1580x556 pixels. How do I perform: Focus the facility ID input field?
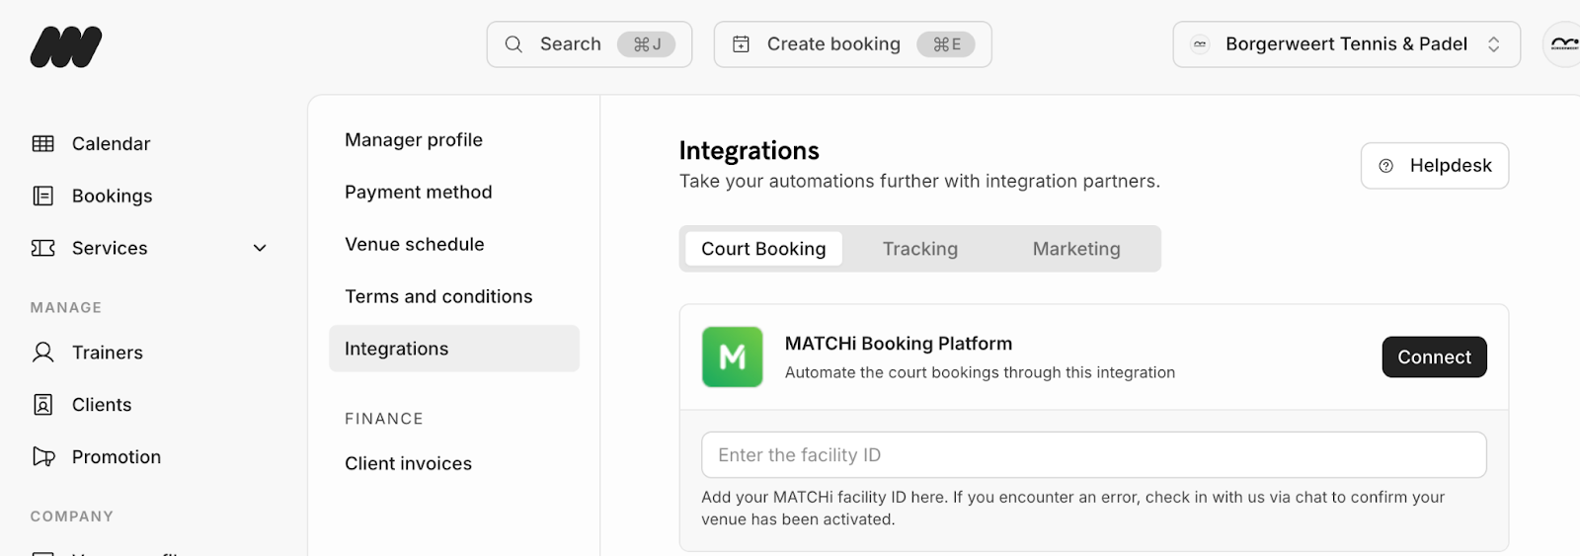point(1093,455)
